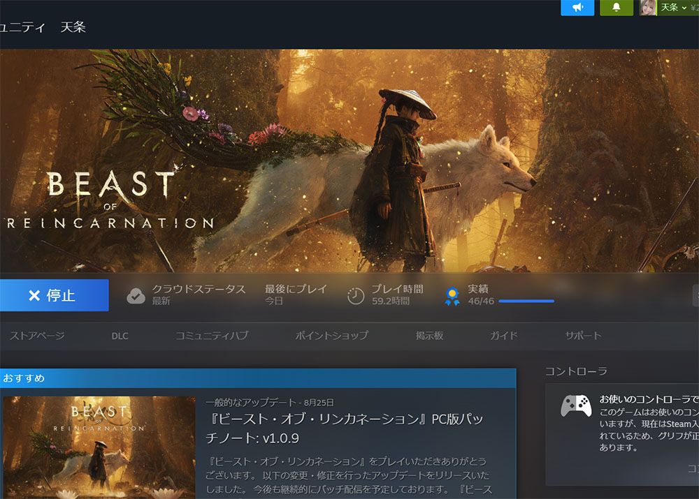Open the PC版パッチノート v1.0.9 headline
Viewport: 699px width, 499px height.
pyautogui.click(x=344, y=429)
